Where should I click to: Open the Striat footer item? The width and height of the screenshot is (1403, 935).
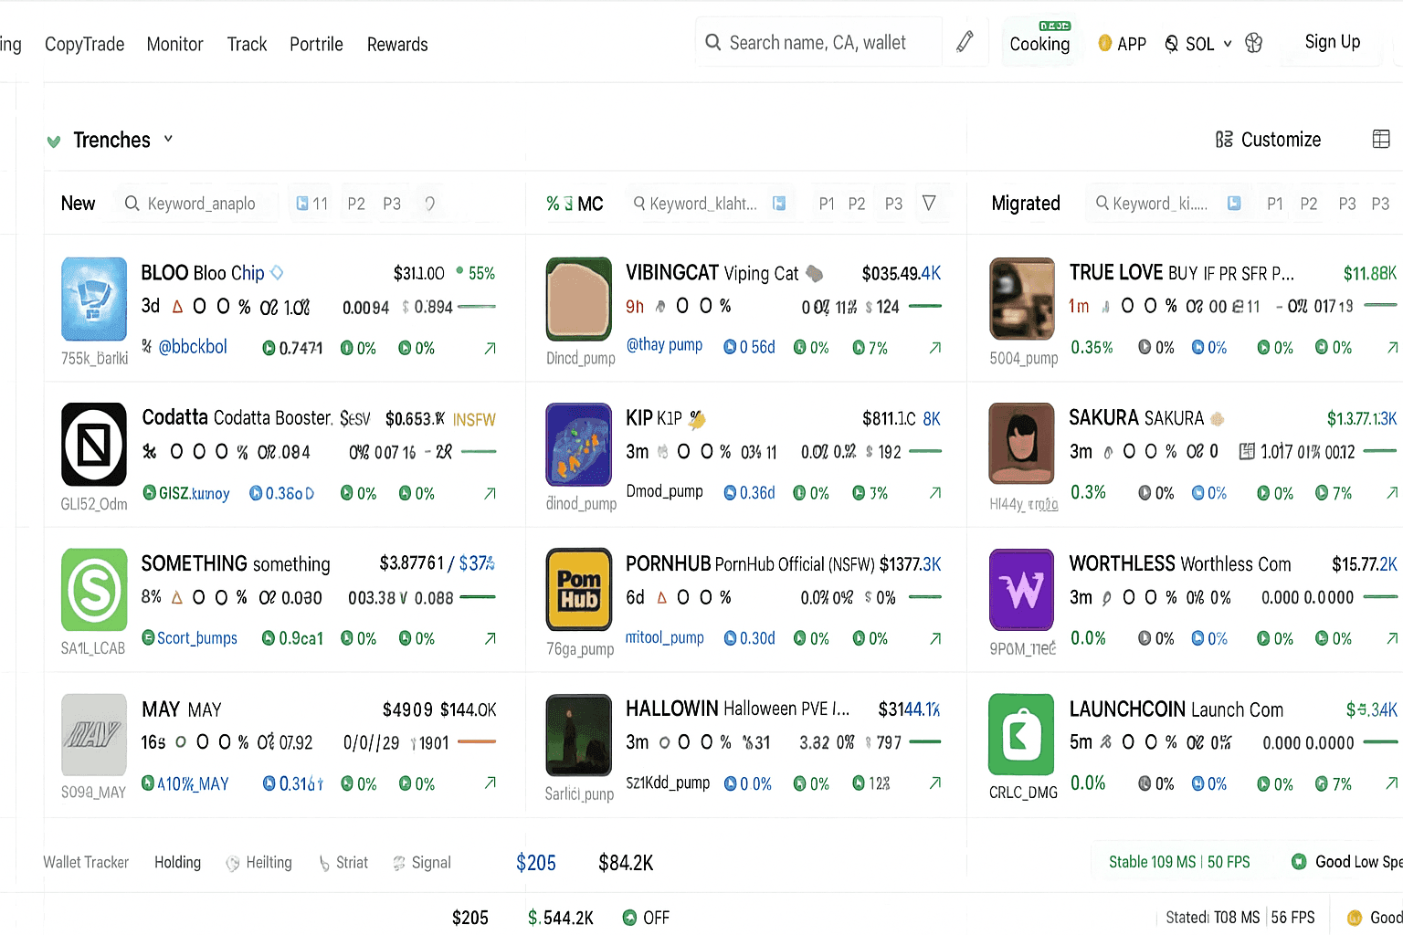[x=343, y=862]
